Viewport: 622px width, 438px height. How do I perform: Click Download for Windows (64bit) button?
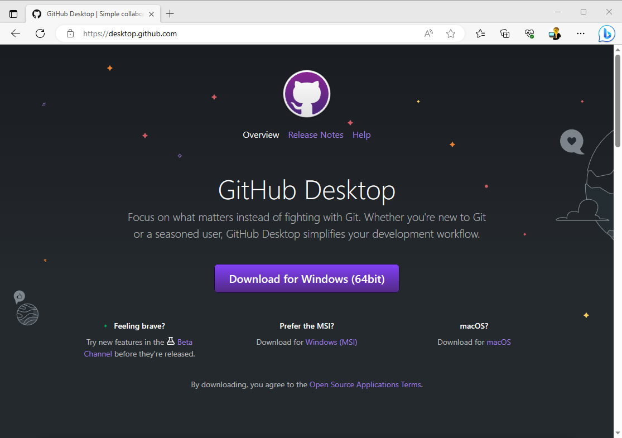(x=307, y=279)
